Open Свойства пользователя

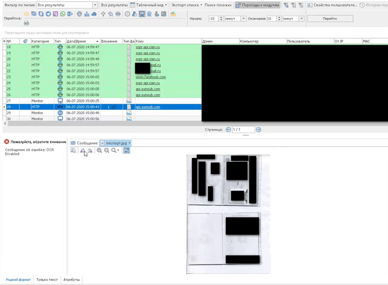(332, 5)
